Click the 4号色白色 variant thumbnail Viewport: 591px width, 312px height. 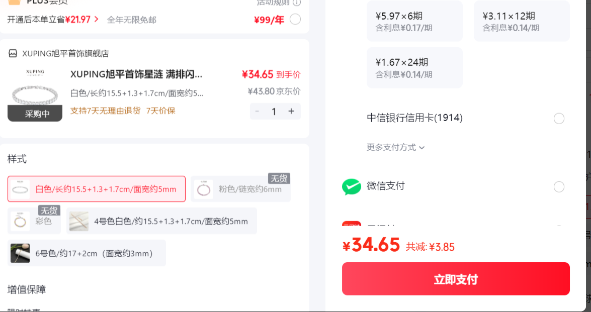[x=79, y=221]
